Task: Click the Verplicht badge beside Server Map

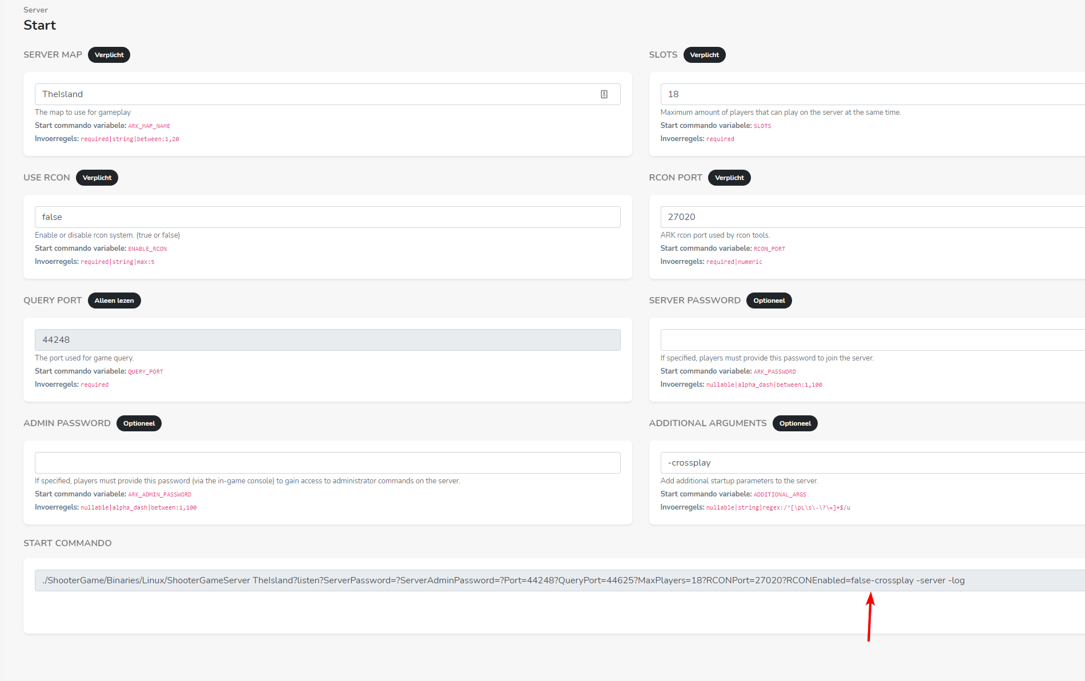Action: 109,55
